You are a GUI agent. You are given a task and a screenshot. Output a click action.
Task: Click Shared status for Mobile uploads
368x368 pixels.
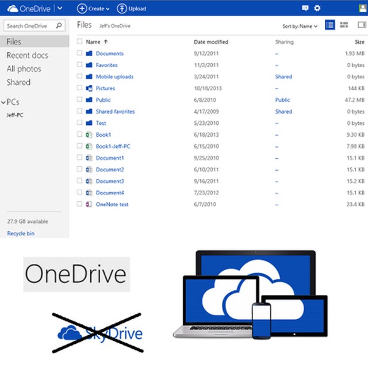(x=283, y=76)
